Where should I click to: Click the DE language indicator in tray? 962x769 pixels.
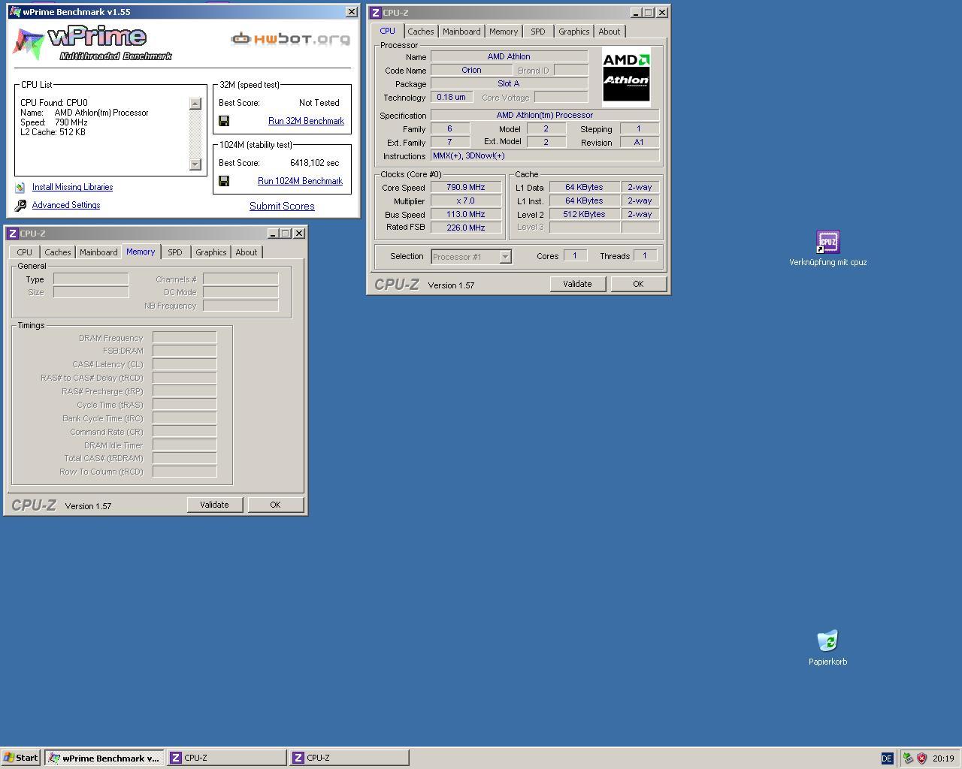tap(887, 758)
